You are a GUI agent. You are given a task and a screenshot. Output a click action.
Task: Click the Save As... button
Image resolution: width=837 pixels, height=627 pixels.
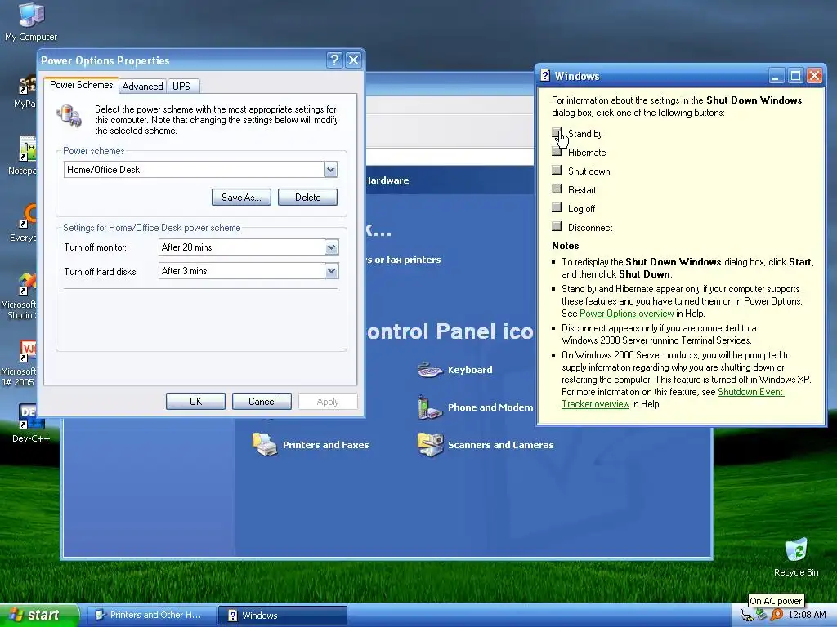[241, 198]
